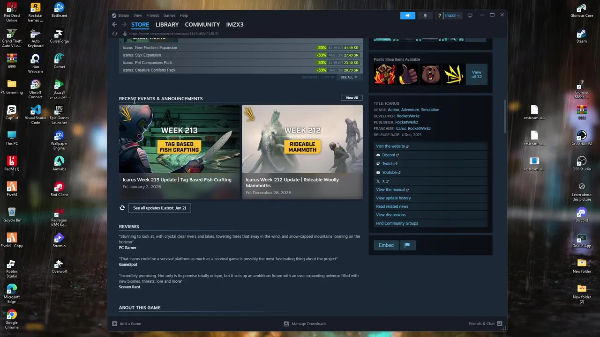The width and height of the screenshot is (600, 337).
Task: Select Icarus: New Frontiers Expansion DLC row
Action: coord(240,48)
